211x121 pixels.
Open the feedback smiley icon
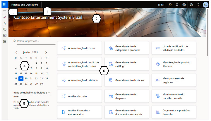[x=184, y=5]
